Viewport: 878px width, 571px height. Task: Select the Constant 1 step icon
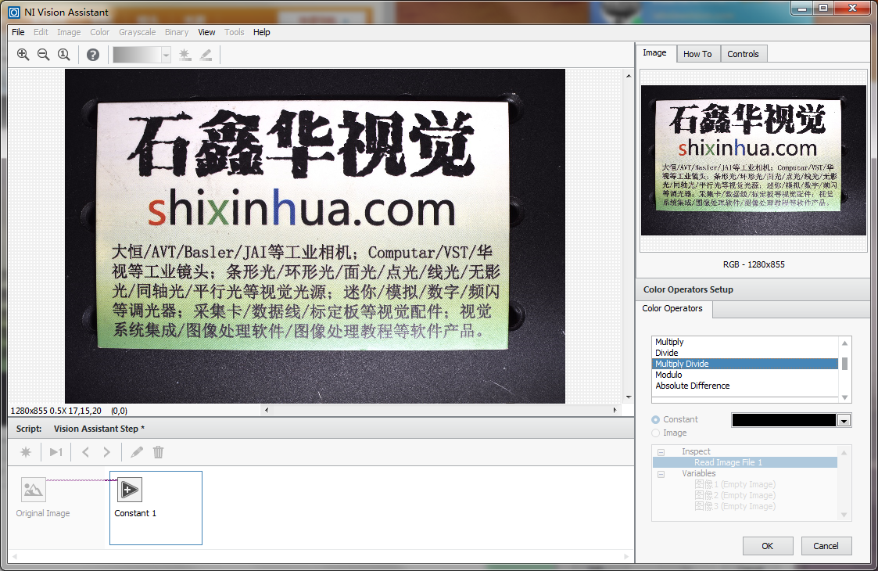[129, 489]
